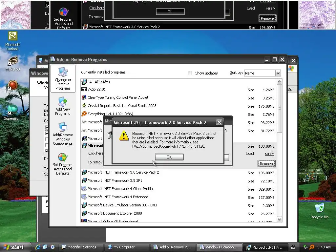Screen dimensions: 336x252
Task: Select the first garbled-name program entry
Action: pyautogui.click(x=98, y=82)
